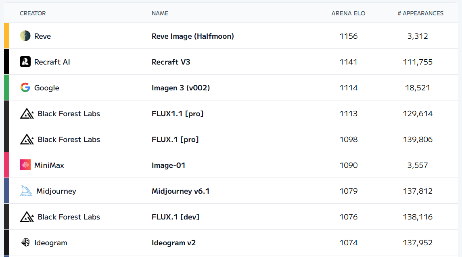Click the MiniMax pink waveform logo
462x257 pixels.
(25, 165)
